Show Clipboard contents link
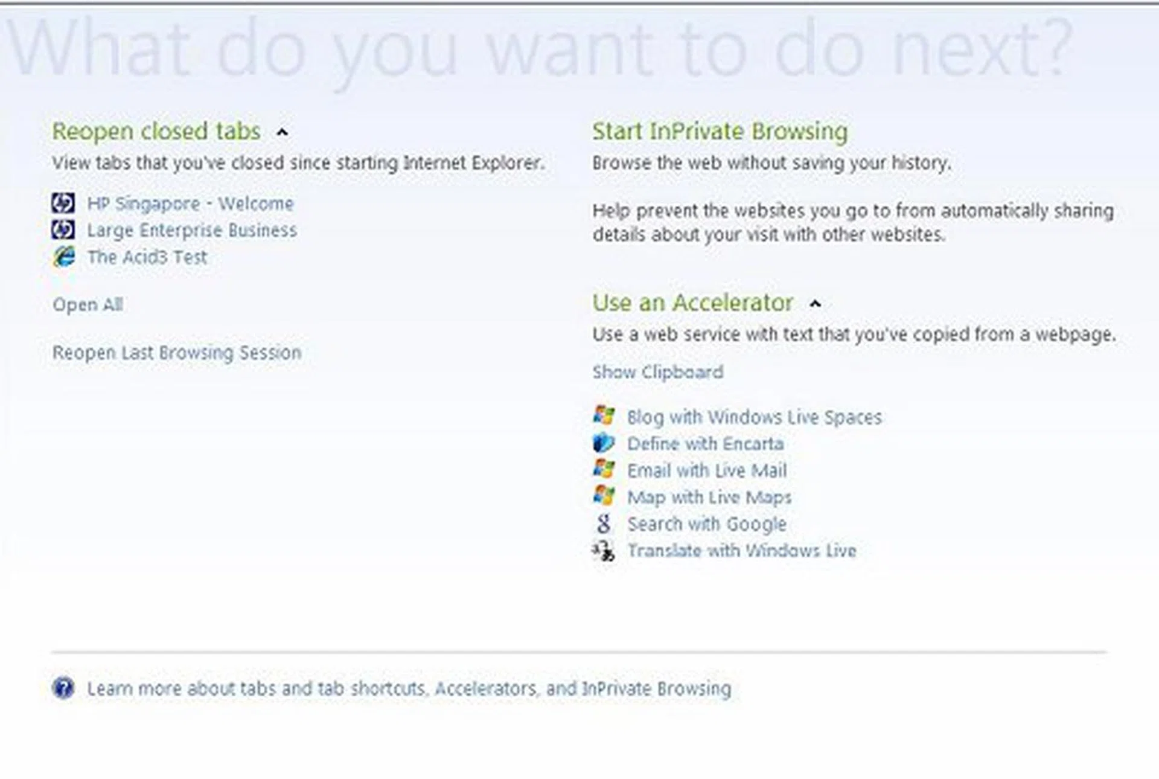Image resolution: width=1159 pixels, height=779 pixels. (x=657, y=372)
